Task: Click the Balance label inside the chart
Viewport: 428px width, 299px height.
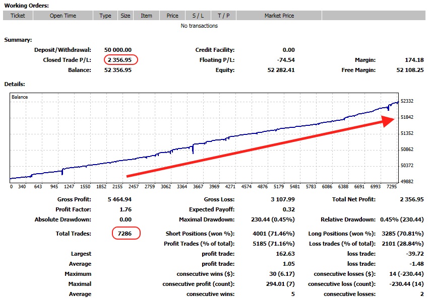Action: (x=20, y=97)
